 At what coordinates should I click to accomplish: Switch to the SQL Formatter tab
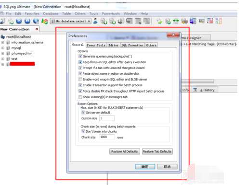[132, 45]
